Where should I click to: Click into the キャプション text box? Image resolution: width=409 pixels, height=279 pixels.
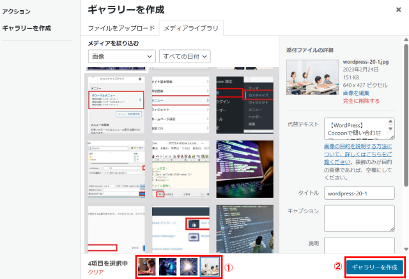click(359, 218)
